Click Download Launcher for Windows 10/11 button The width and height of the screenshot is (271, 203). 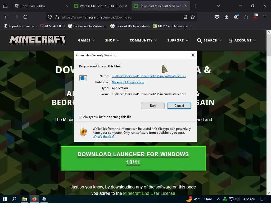coord(133,158)
